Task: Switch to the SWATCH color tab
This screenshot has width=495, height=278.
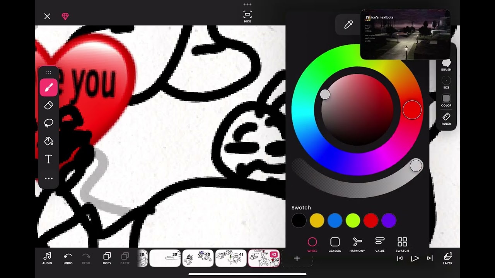Action: (402, 245)
